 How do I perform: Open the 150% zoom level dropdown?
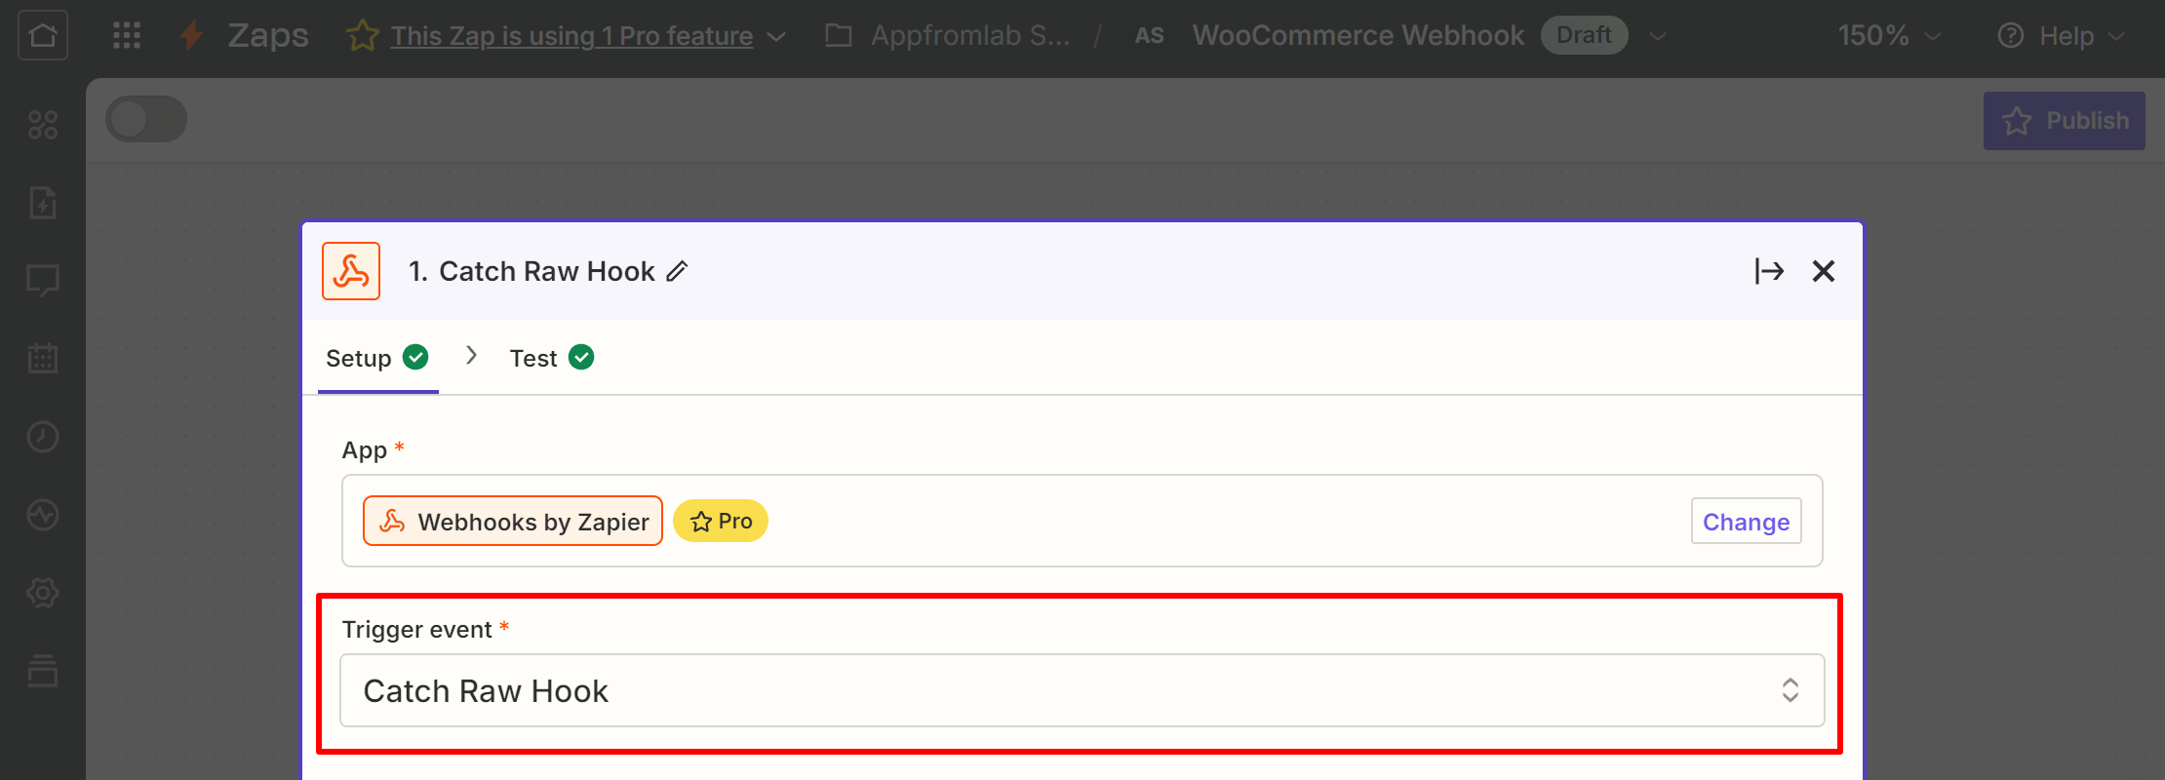[1889, 36]
